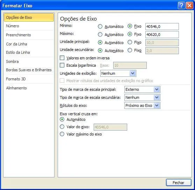Enable Escala logarítmica checkbox
Viewport: 195px width, 190px height.
62,65
